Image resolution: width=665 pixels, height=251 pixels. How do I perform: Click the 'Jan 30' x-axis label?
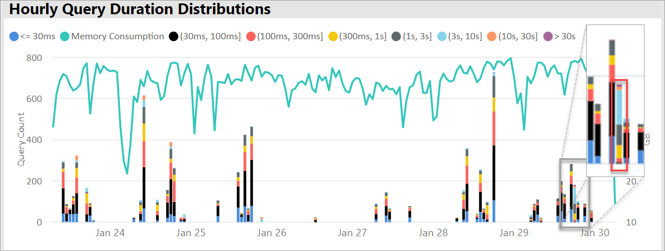click(594, 232)
